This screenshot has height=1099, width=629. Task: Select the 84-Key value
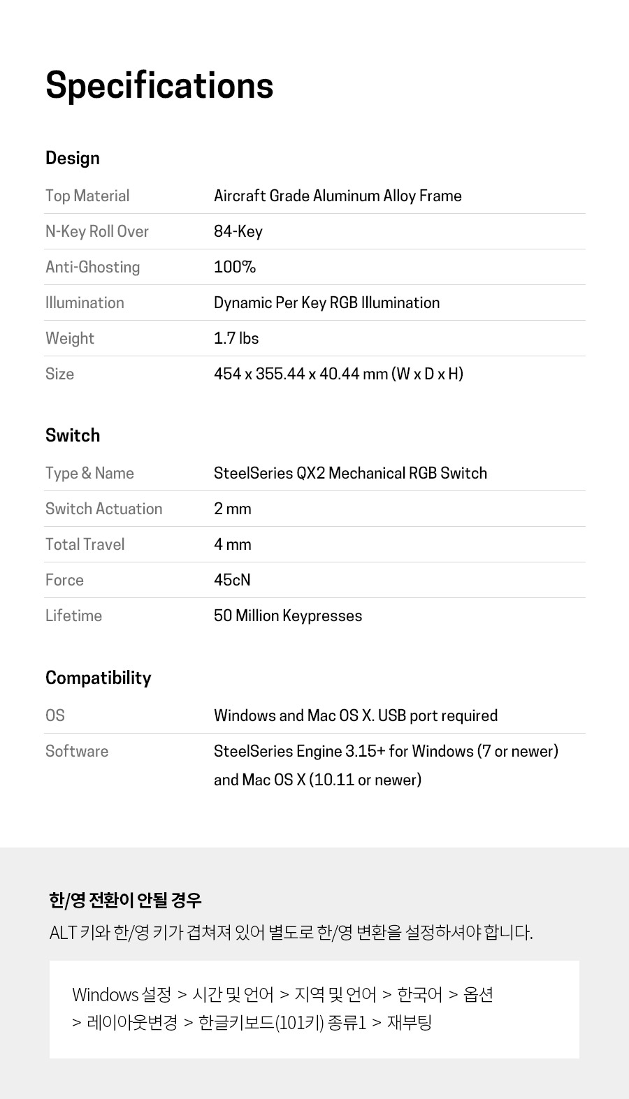pyautogui.click(x=238, y=231)
